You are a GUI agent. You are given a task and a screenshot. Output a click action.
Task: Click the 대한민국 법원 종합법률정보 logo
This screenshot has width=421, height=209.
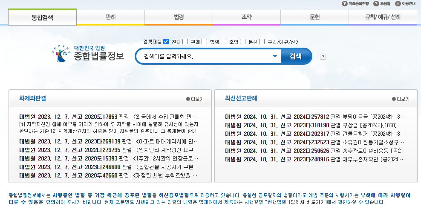click(x=88, y=54)
